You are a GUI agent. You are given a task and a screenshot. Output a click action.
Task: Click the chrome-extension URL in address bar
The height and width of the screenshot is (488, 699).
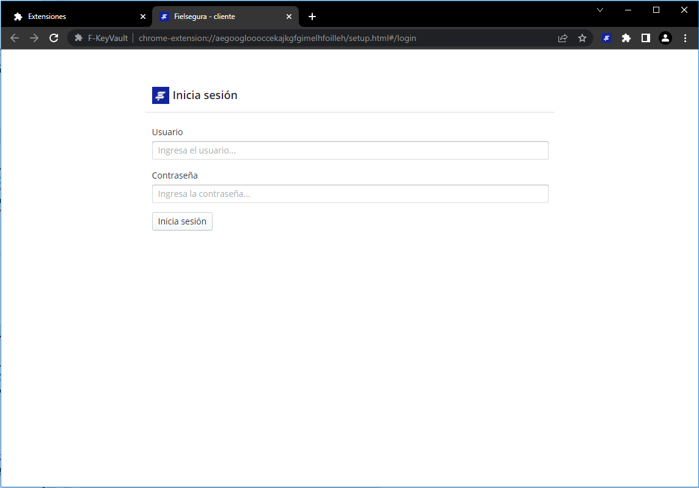click(277, 38)
